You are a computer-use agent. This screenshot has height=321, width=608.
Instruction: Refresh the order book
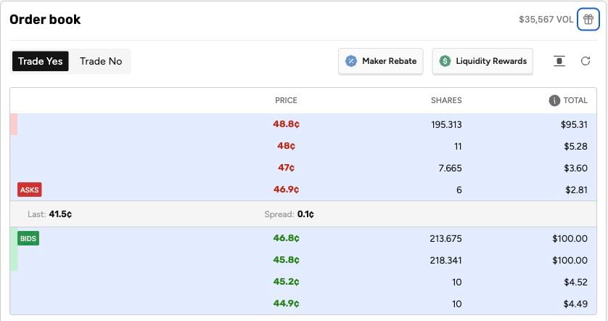[586, 61]
